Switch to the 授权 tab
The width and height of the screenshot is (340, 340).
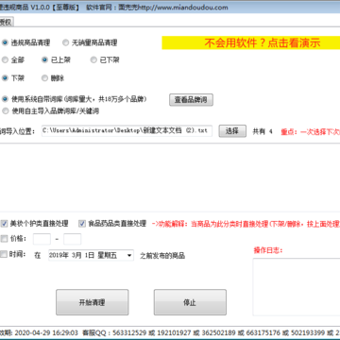[x=6, y=22]
